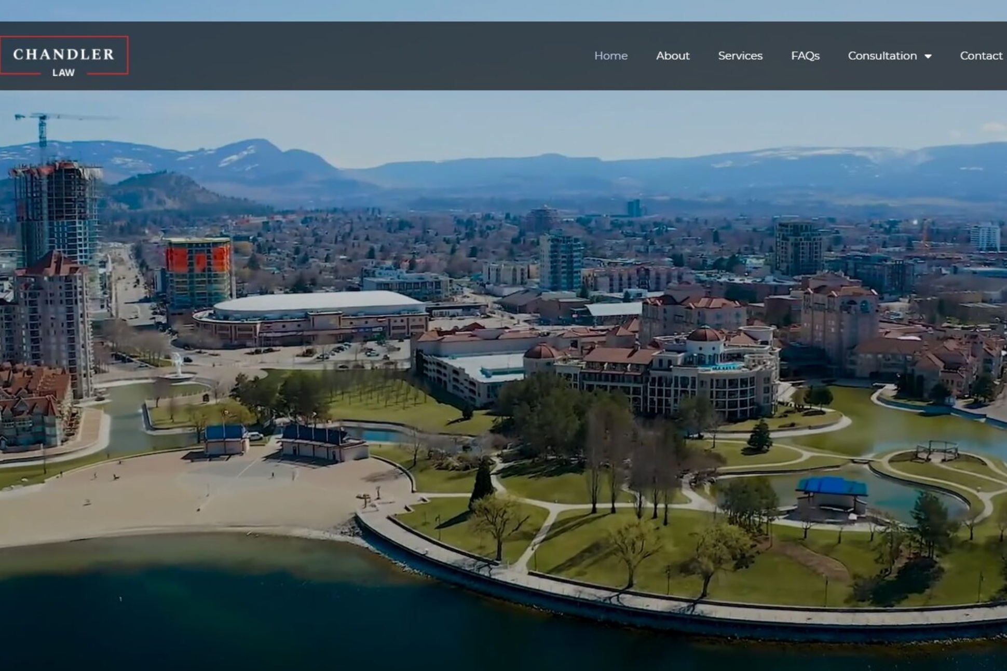Click the sky strip above the header
Screen dimensions: 1007x671
pos(504,9)
